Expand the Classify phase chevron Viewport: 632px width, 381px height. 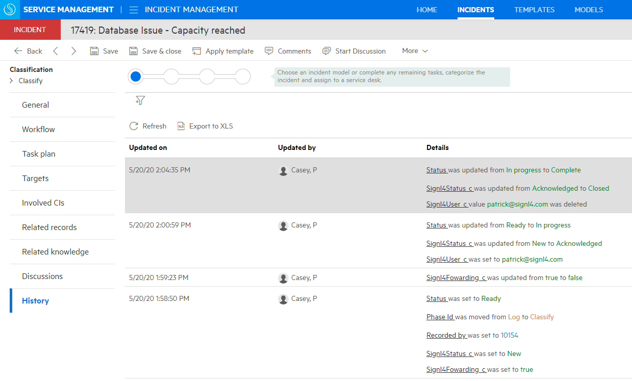click(11, 81)
